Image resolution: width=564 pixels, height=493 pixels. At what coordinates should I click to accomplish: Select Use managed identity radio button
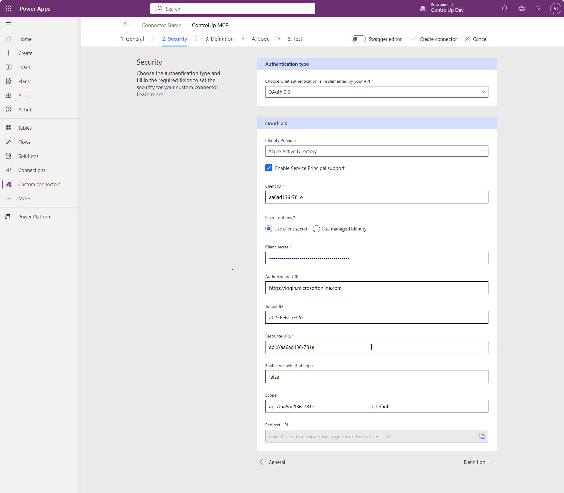(x=316, y=229)
